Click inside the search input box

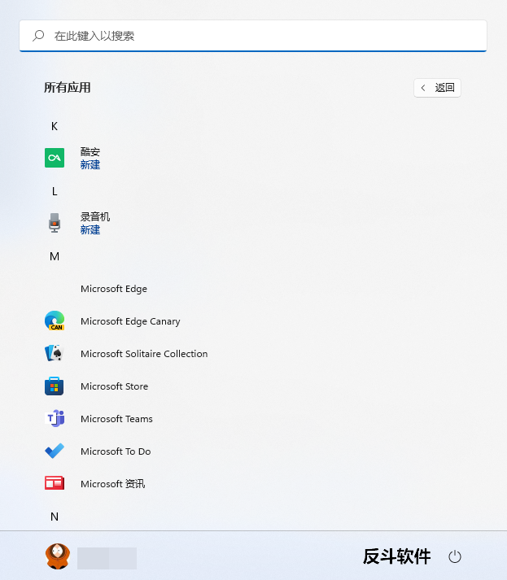[260, 36]
